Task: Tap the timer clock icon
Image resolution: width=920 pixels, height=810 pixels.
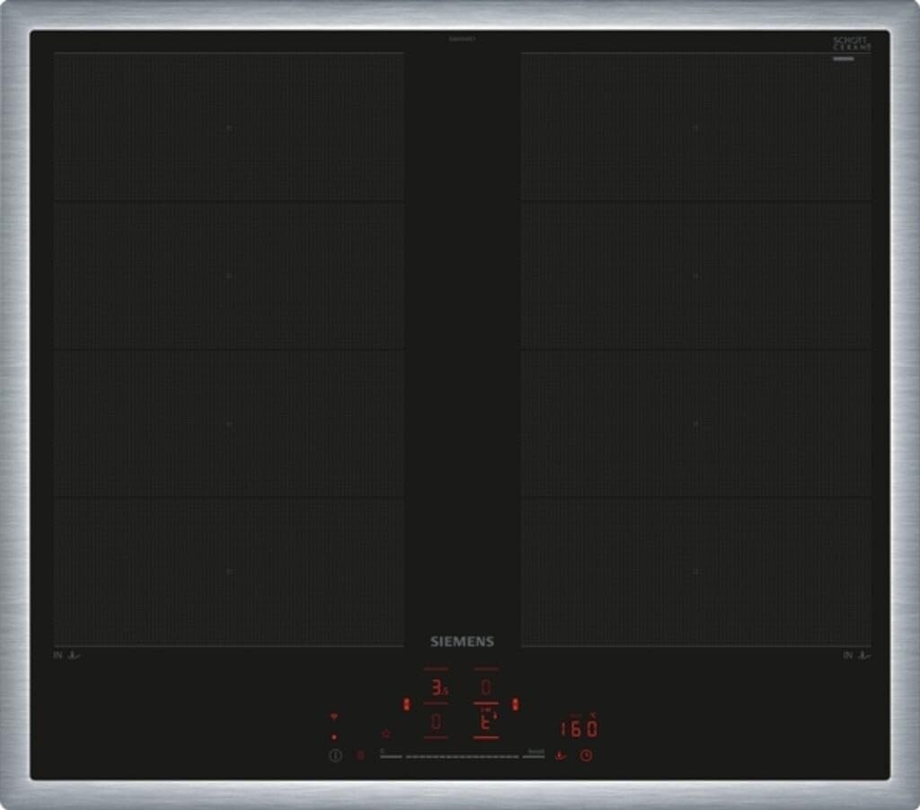Action: click(586, 755)
